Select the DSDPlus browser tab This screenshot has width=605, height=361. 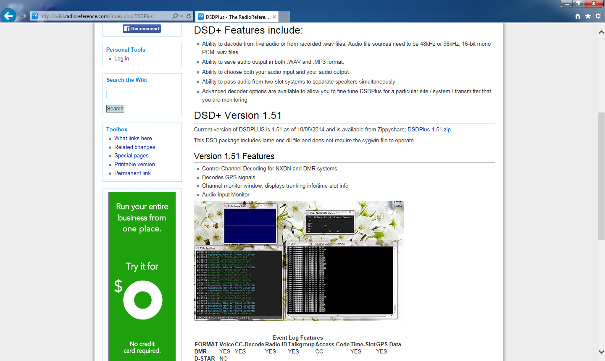[237, 17]
